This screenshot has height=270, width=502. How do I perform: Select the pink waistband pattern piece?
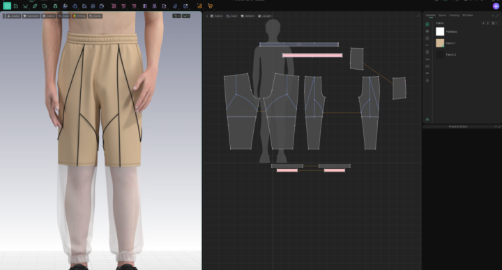tap(312, 55)
